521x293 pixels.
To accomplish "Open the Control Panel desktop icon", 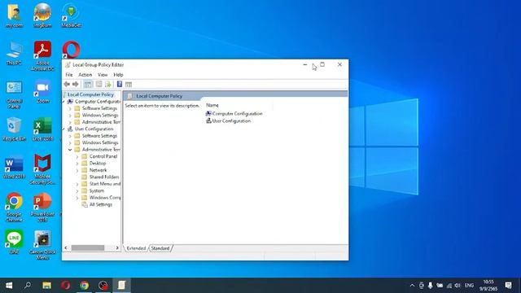I will tap(14, 94).
